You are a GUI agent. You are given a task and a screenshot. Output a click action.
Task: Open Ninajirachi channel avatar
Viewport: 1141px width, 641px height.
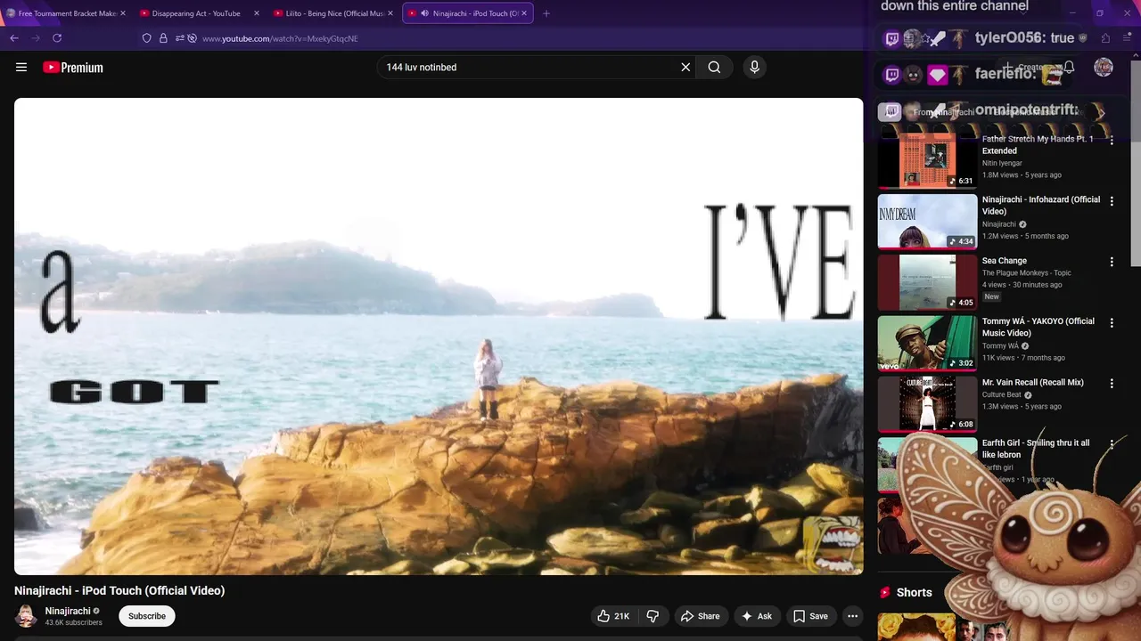tap(27, 616)
